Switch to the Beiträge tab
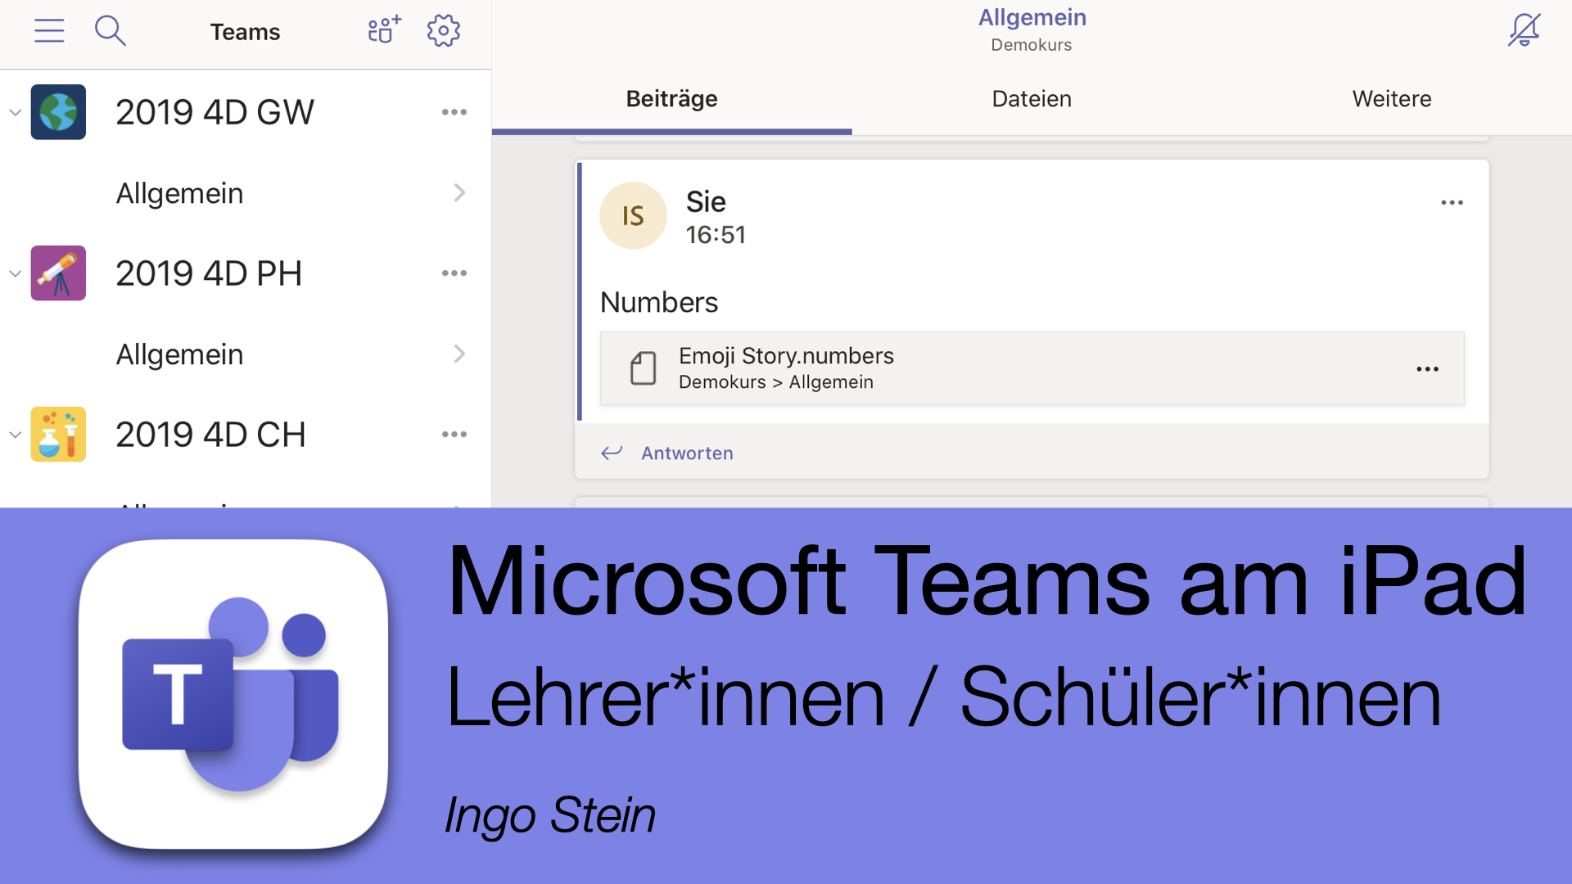Image resolution: width=1572 pixels, height=884 pixels. click(x=671, y=99)
